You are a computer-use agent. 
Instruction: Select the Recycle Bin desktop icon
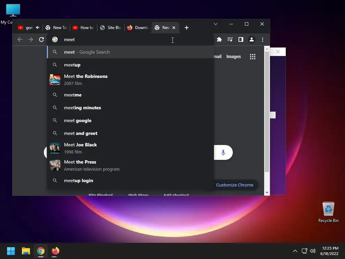point(328,212)
